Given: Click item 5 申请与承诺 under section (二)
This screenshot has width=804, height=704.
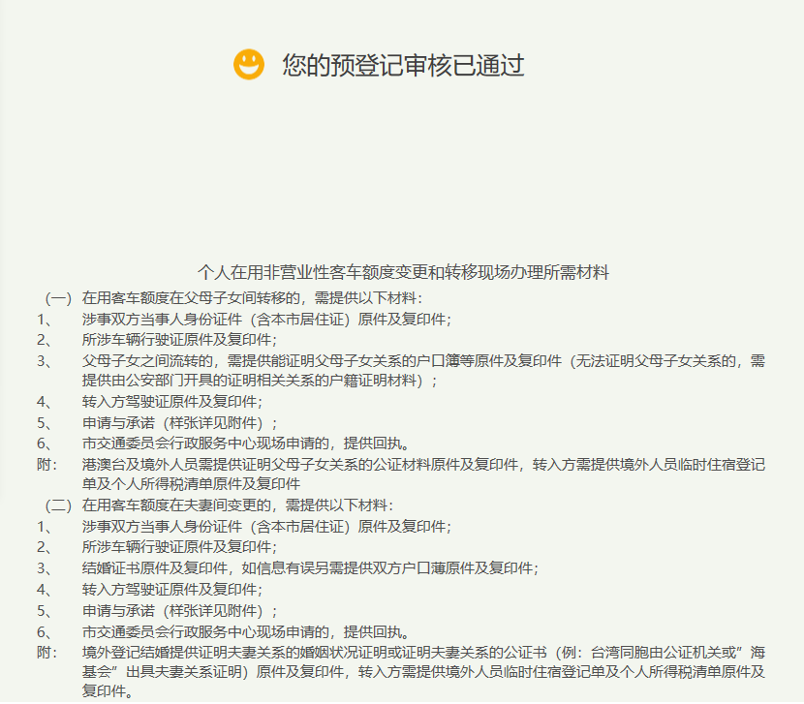Looking at the screenshot, I should (179, 609).
